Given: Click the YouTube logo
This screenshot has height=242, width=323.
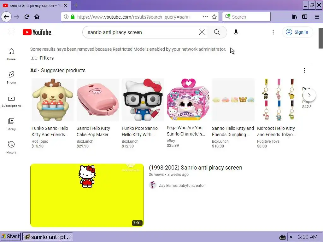Looking at the screenshot, I should coord(37,32).
